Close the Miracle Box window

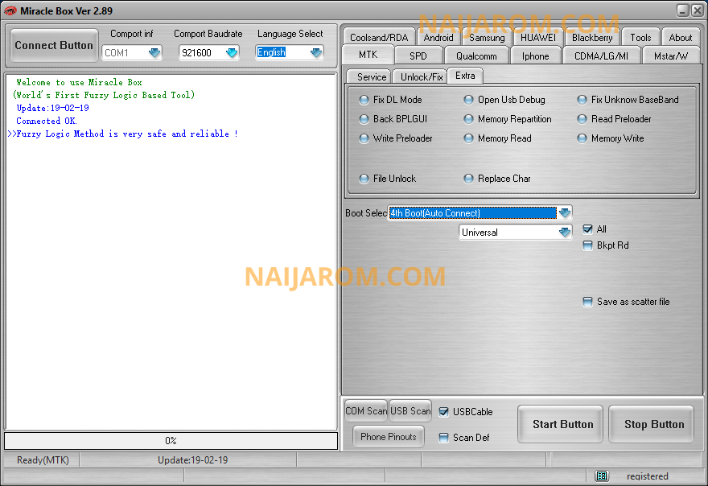[x=698, y=10]
